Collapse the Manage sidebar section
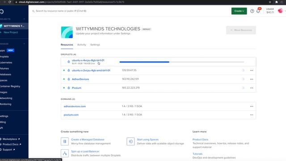The image size is (286, 161). pos(24,44)
